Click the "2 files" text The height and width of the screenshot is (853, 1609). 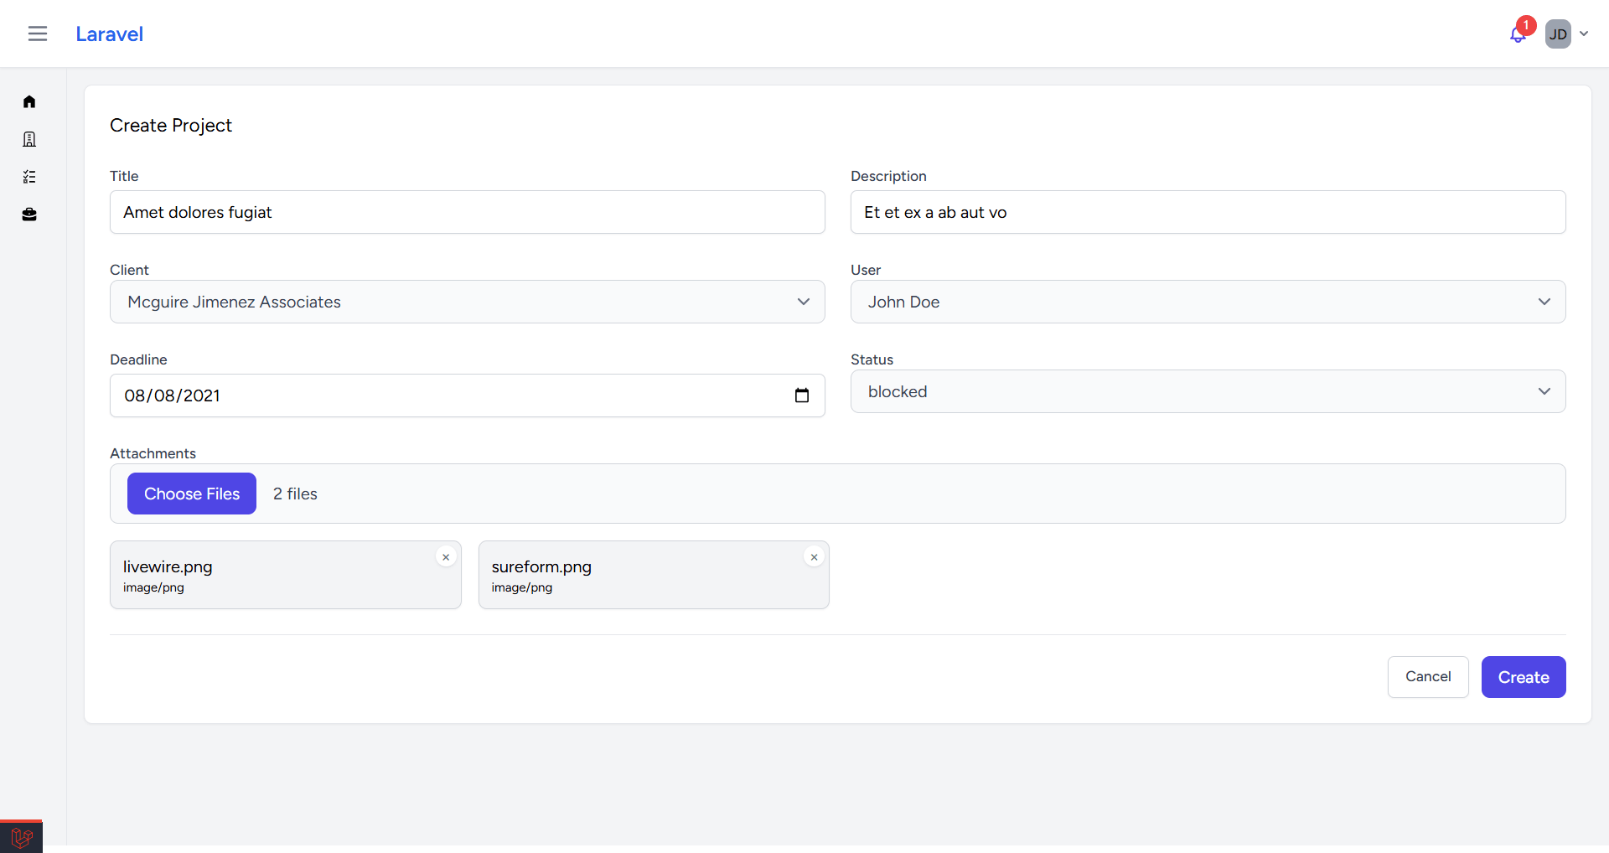click(x=295, y=494)
